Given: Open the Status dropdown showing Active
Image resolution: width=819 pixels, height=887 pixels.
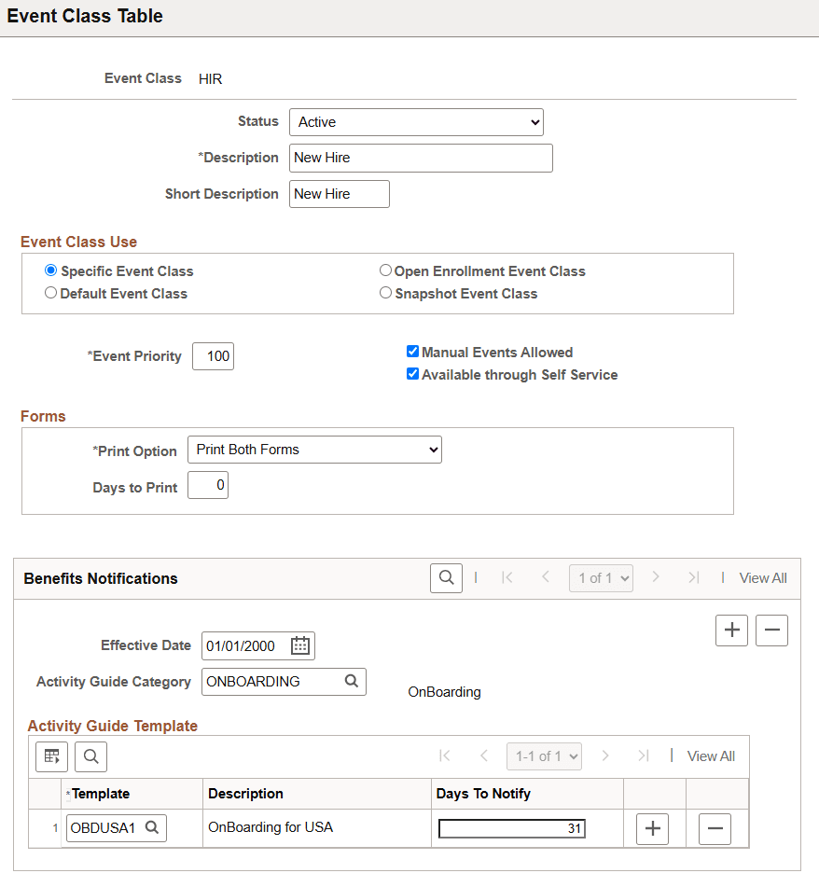Looking at the screenshot, I should coord(416,122).
